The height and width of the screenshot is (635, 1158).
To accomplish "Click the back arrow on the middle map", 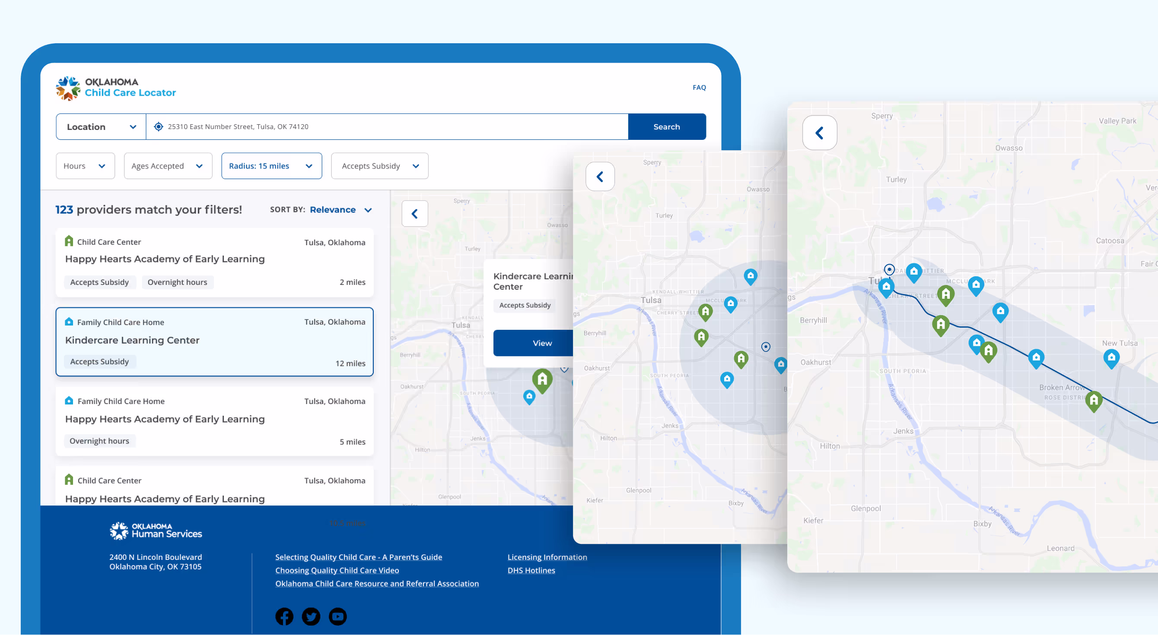I will [x=600, y=177].
